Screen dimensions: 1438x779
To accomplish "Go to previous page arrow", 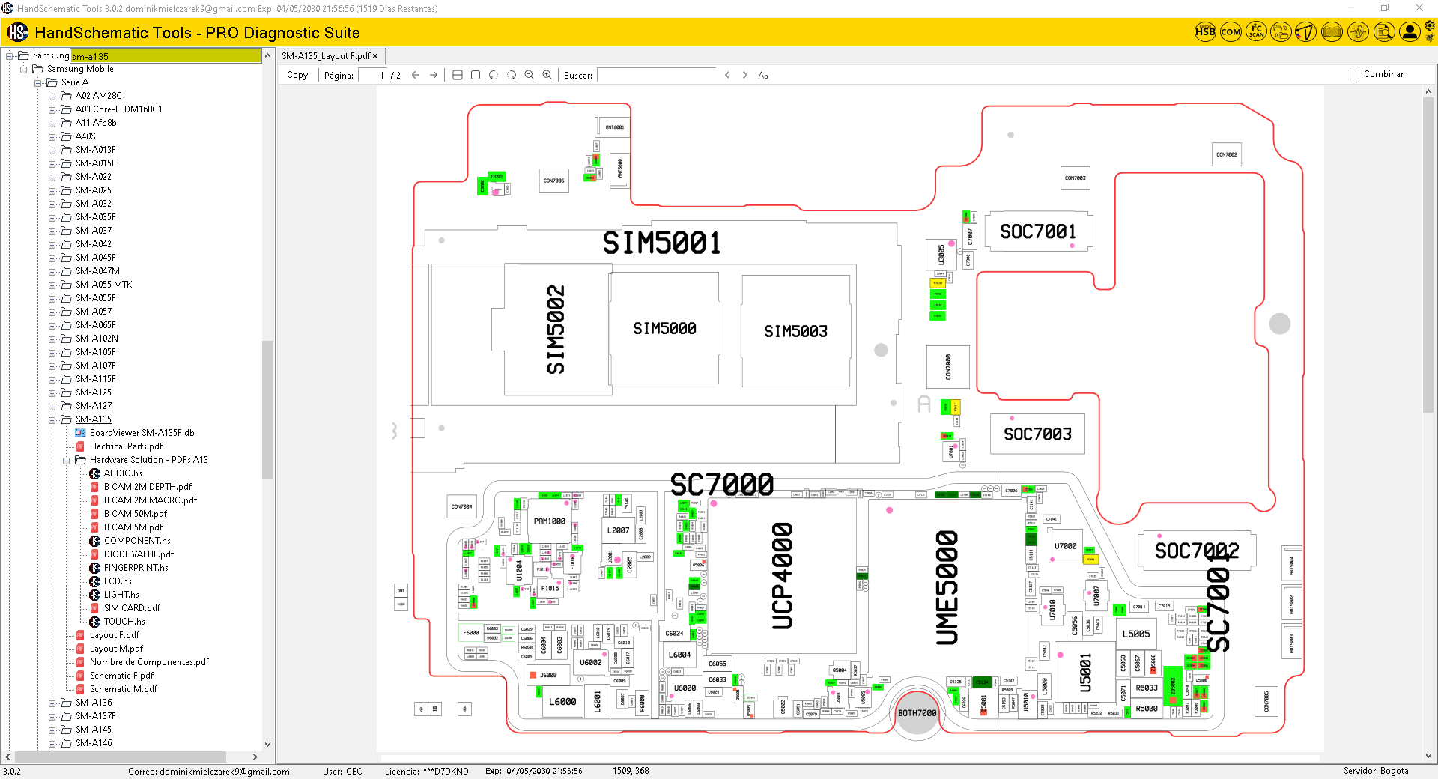I will (x=416, y=75).
